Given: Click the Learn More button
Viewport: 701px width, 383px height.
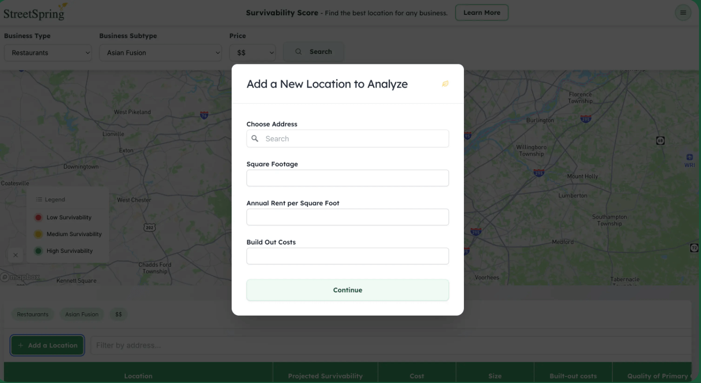Looking at the screenshot, I should [x=482, y=12].
